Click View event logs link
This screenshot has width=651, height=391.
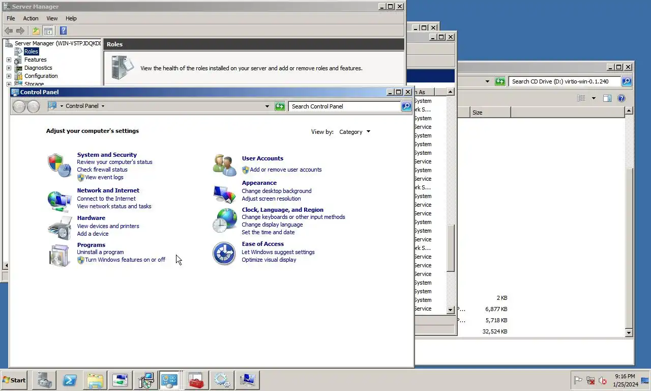click(104, 177)
